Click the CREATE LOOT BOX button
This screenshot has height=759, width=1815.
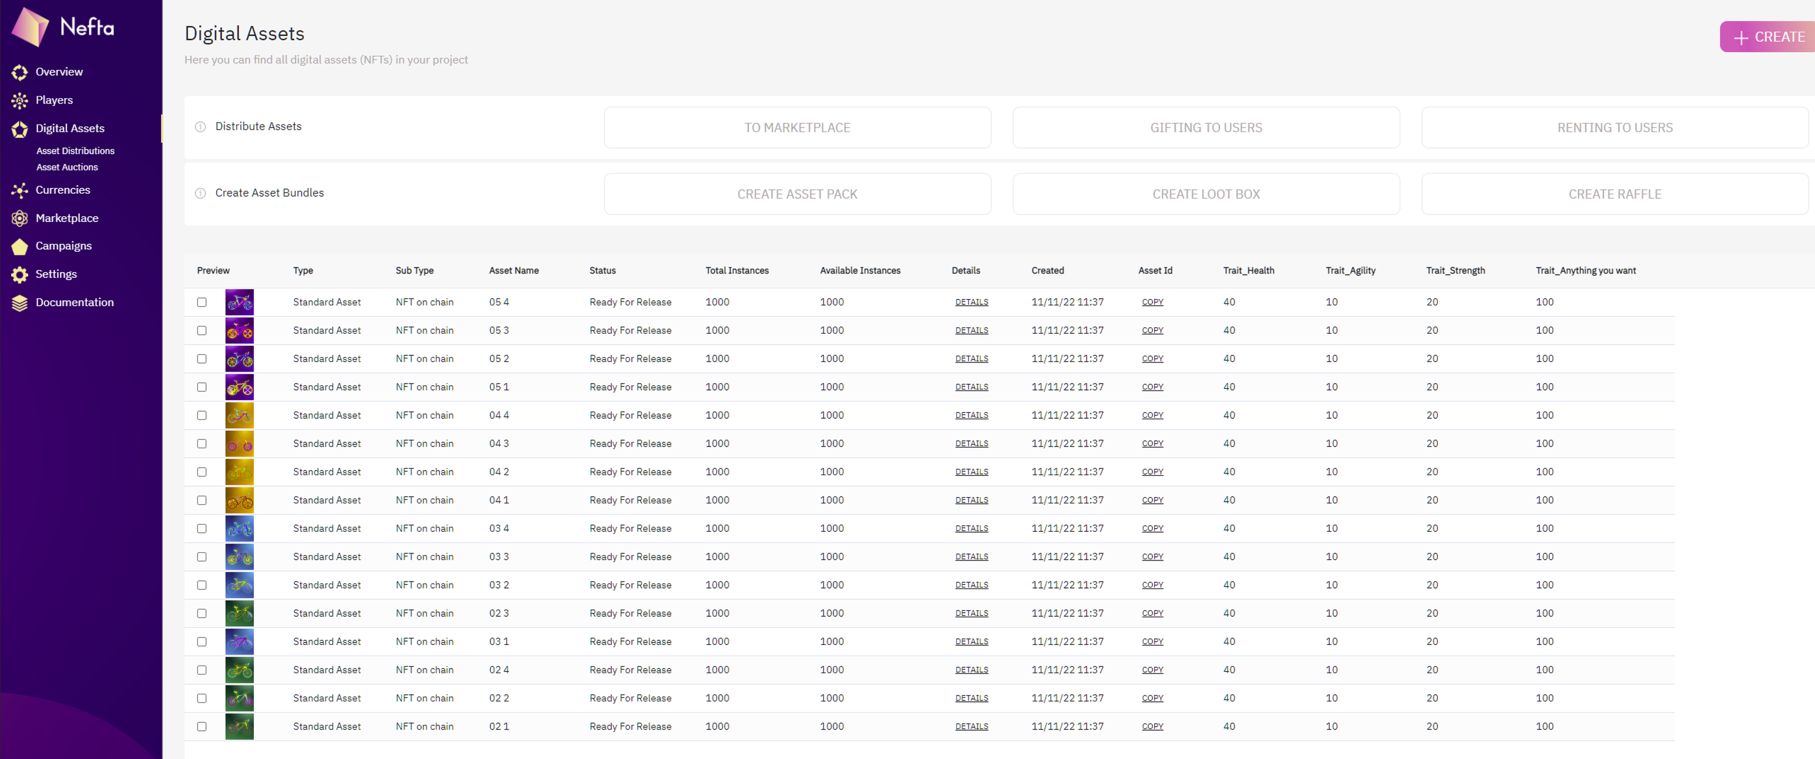pyautogui.click(x=1205, y=194)
